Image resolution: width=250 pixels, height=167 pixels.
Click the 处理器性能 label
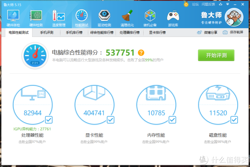[32, 135]
